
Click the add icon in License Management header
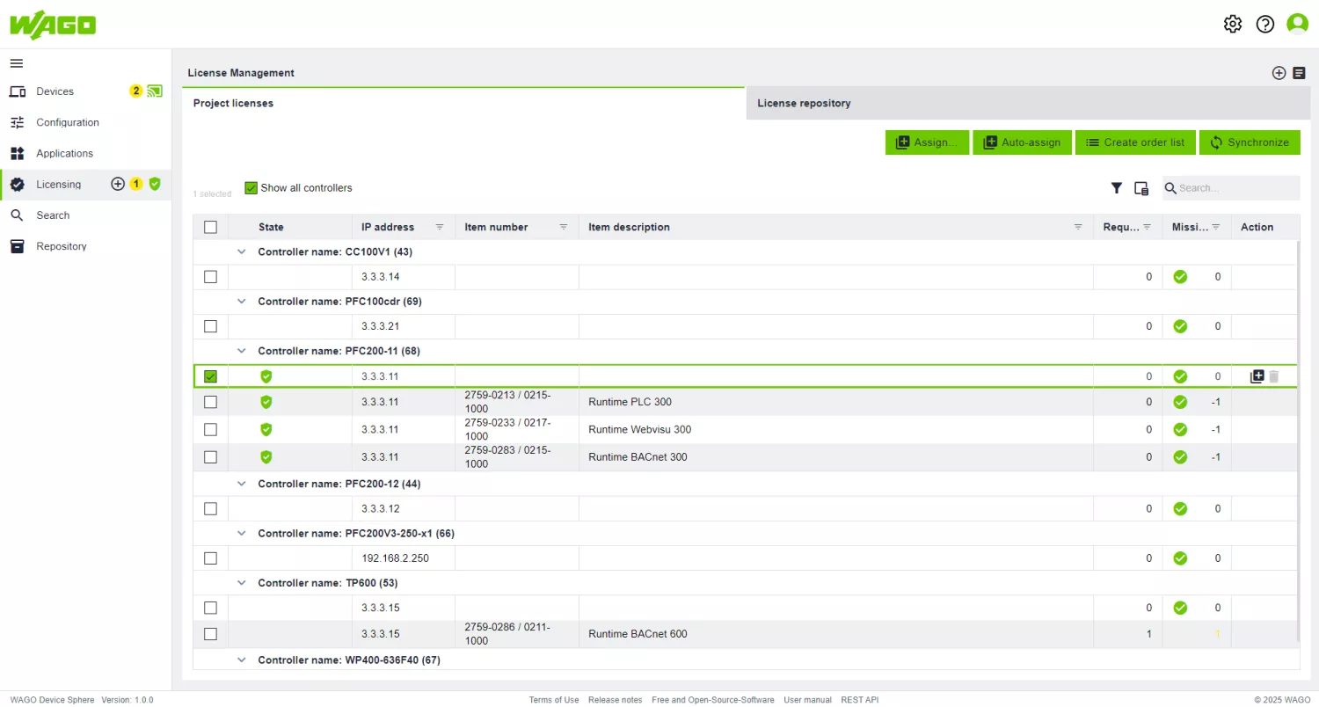point(1279,73)
